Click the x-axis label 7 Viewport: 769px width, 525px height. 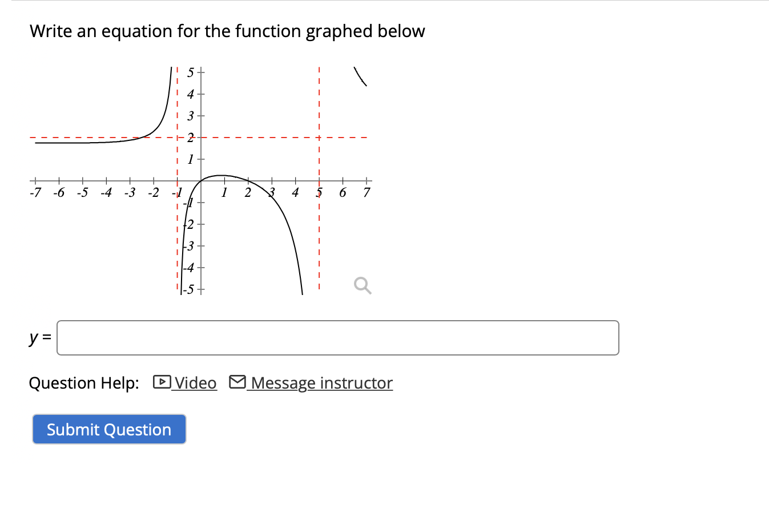[367, 193]
